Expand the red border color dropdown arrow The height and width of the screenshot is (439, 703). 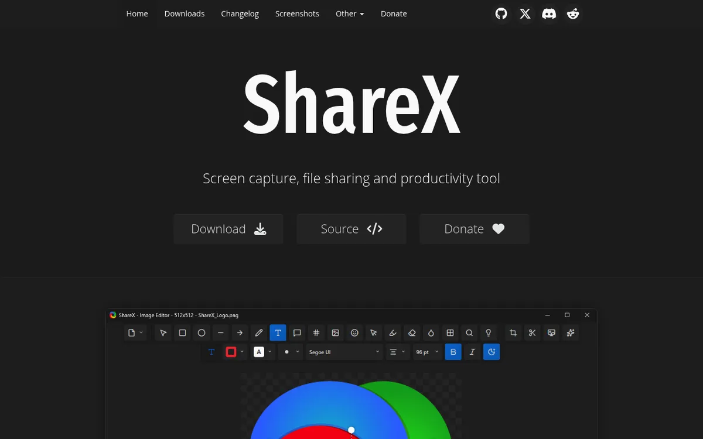point(241,352)
